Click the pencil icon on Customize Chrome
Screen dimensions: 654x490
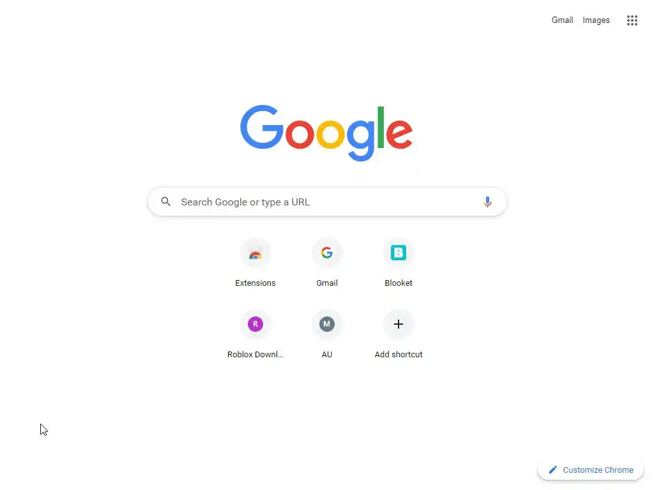tap(553, 470)
